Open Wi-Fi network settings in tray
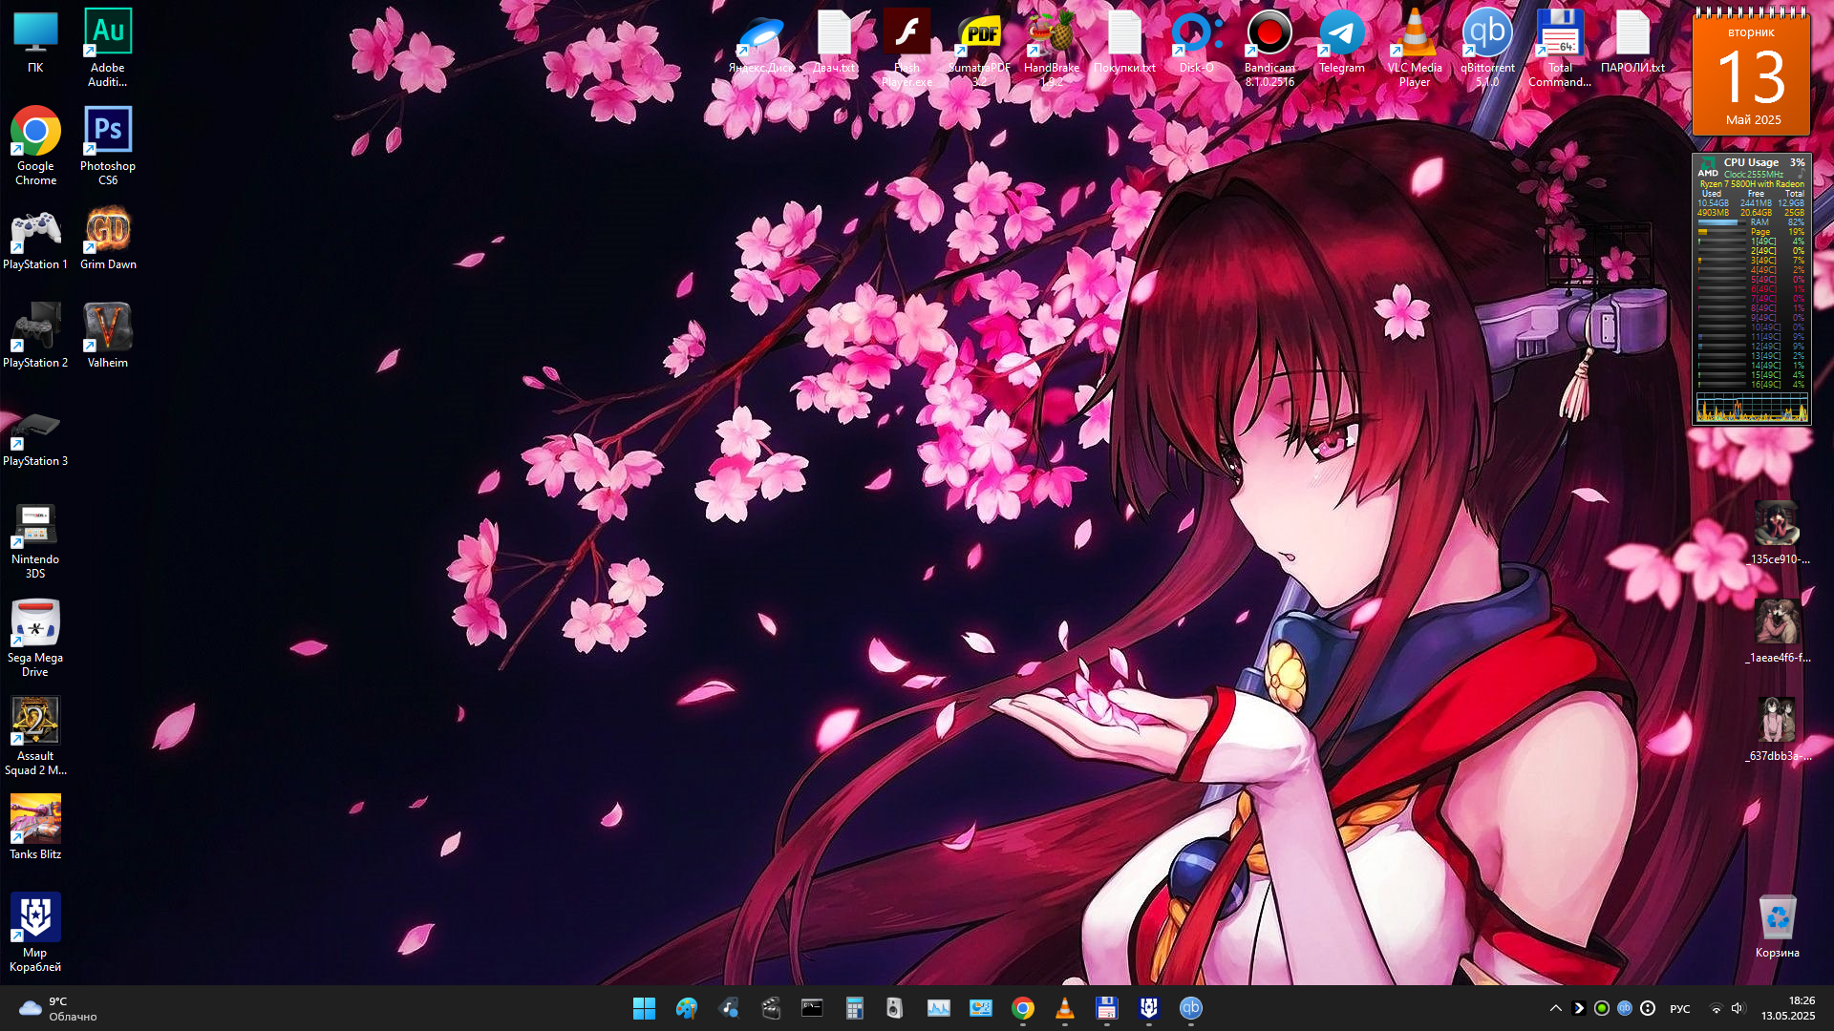This screenshot has height=1031, width=1834. [1717, 1008]
